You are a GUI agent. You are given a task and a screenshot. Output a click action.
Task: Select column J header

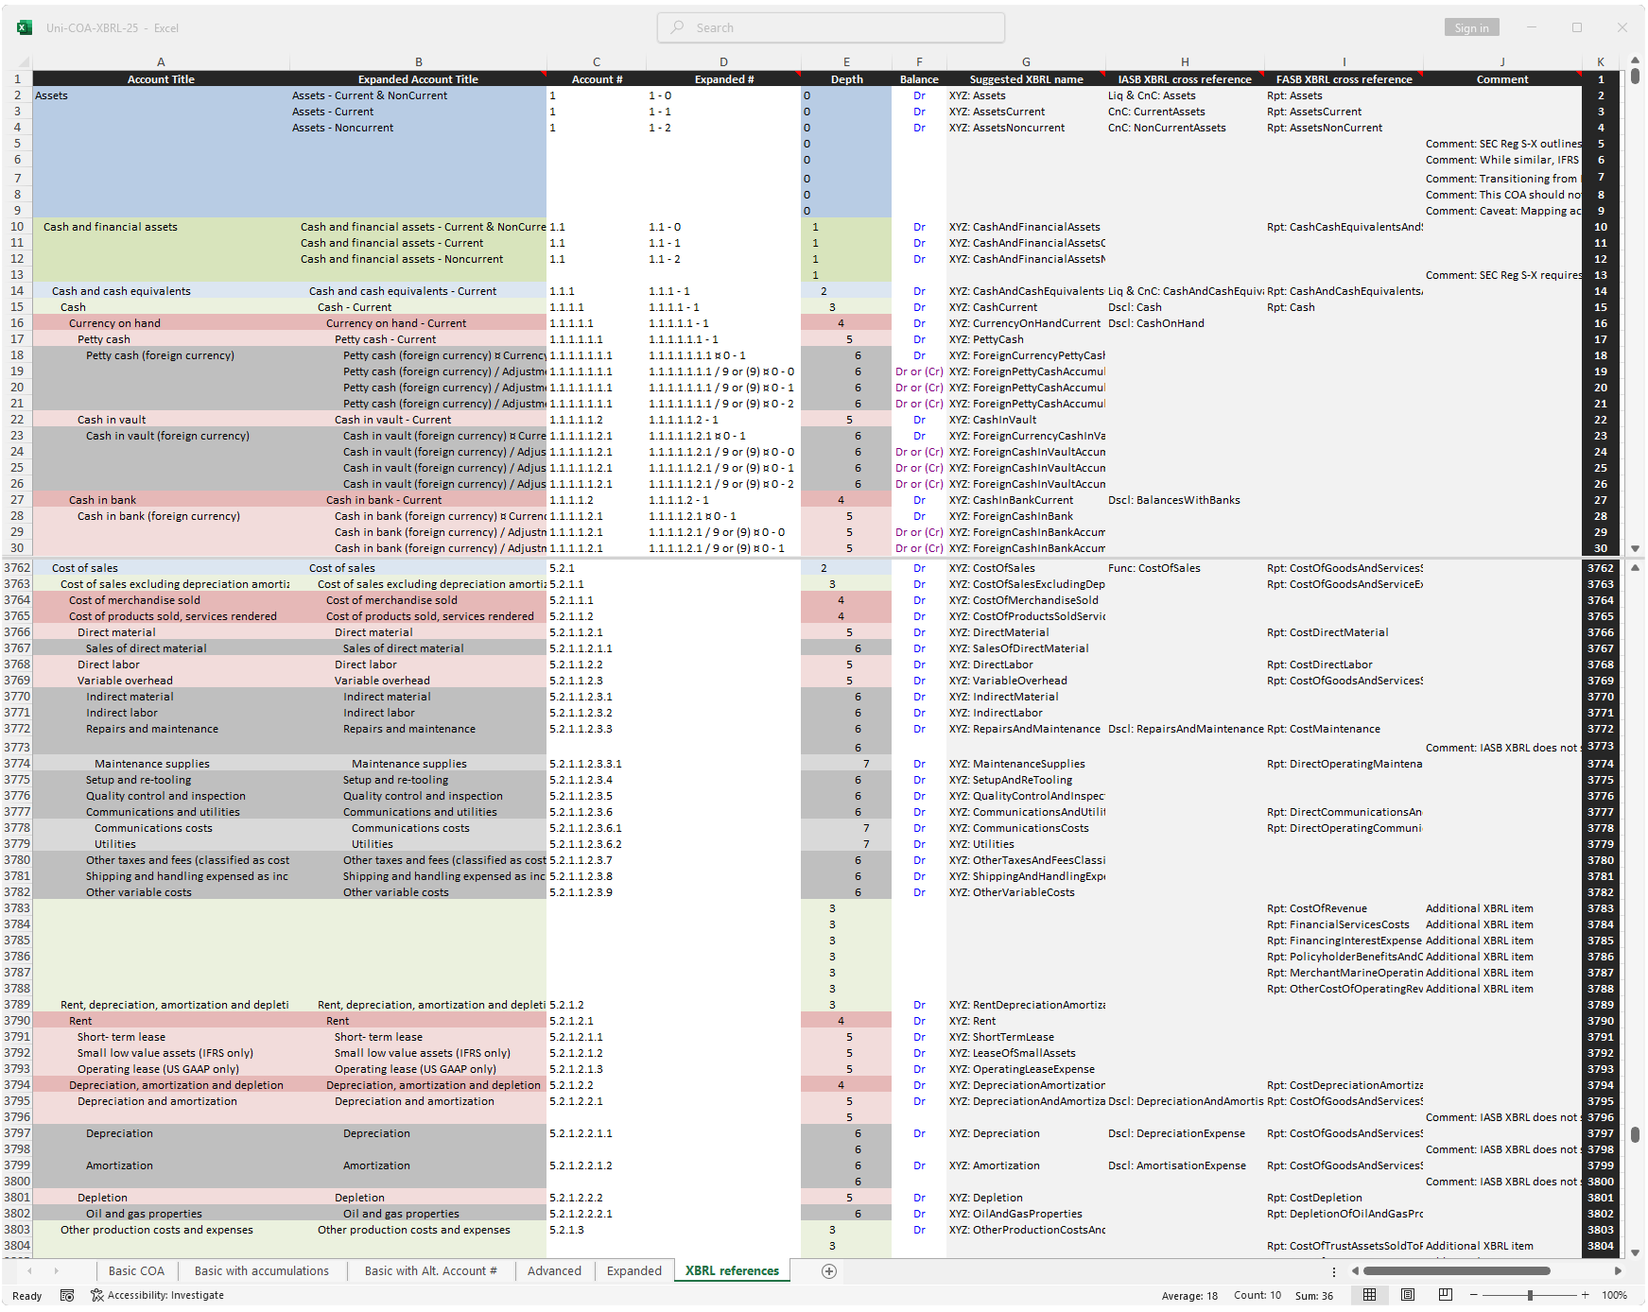pyautogui.click(x=1502, y=61)
